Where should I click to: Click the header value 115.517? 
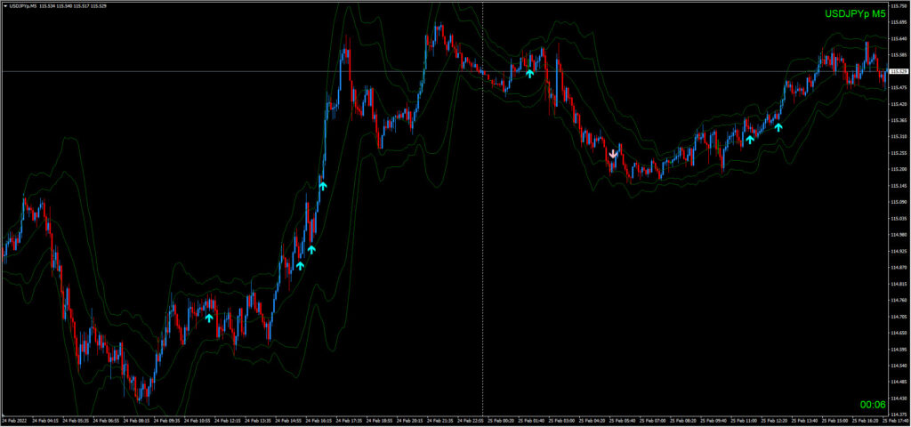point(83,6)
